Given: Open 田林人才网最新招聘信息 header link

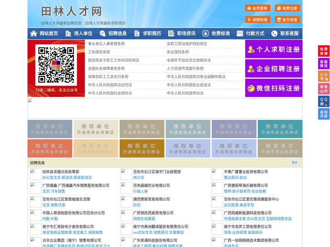Looking at the screenshot, I should 61,23.
